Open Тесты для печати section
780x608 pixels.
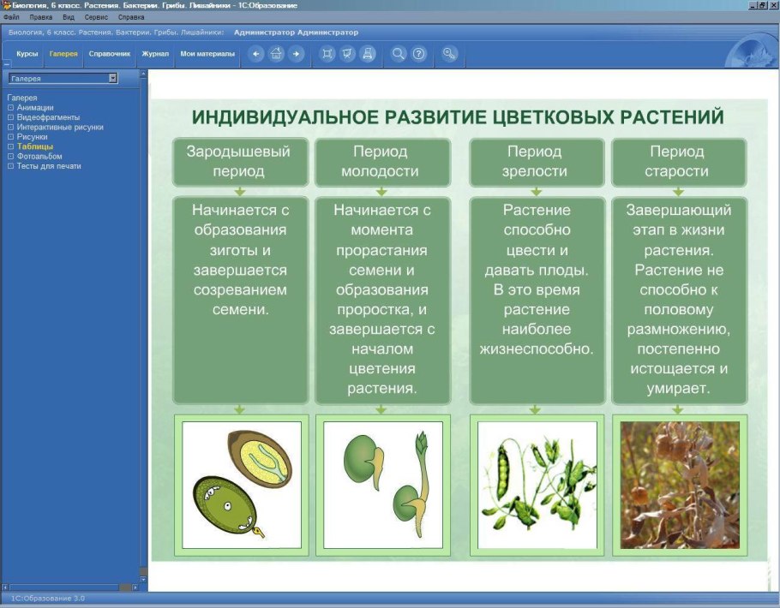(49, 165)
